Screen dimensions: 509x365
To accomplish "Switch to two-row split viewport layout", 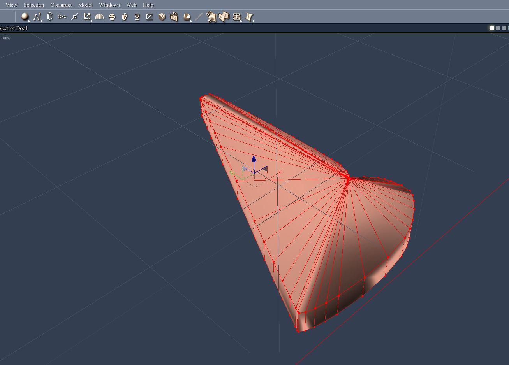I will [498, 28].
